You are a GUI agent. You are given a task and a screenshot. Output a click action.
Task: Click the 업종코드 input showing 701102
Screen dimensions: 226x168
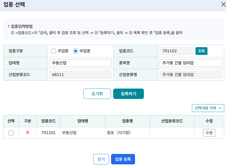click(176, 51)
